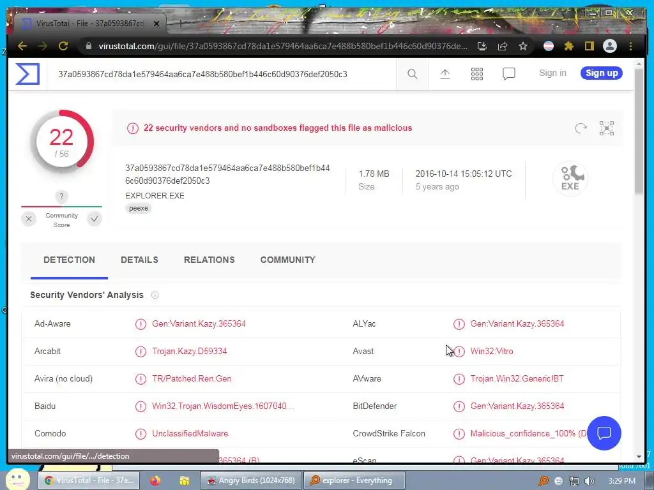Switch to the DETECTION tab

[69, 260]
